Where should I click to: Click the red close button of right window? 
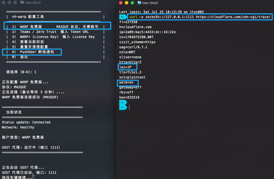(121, 3)
